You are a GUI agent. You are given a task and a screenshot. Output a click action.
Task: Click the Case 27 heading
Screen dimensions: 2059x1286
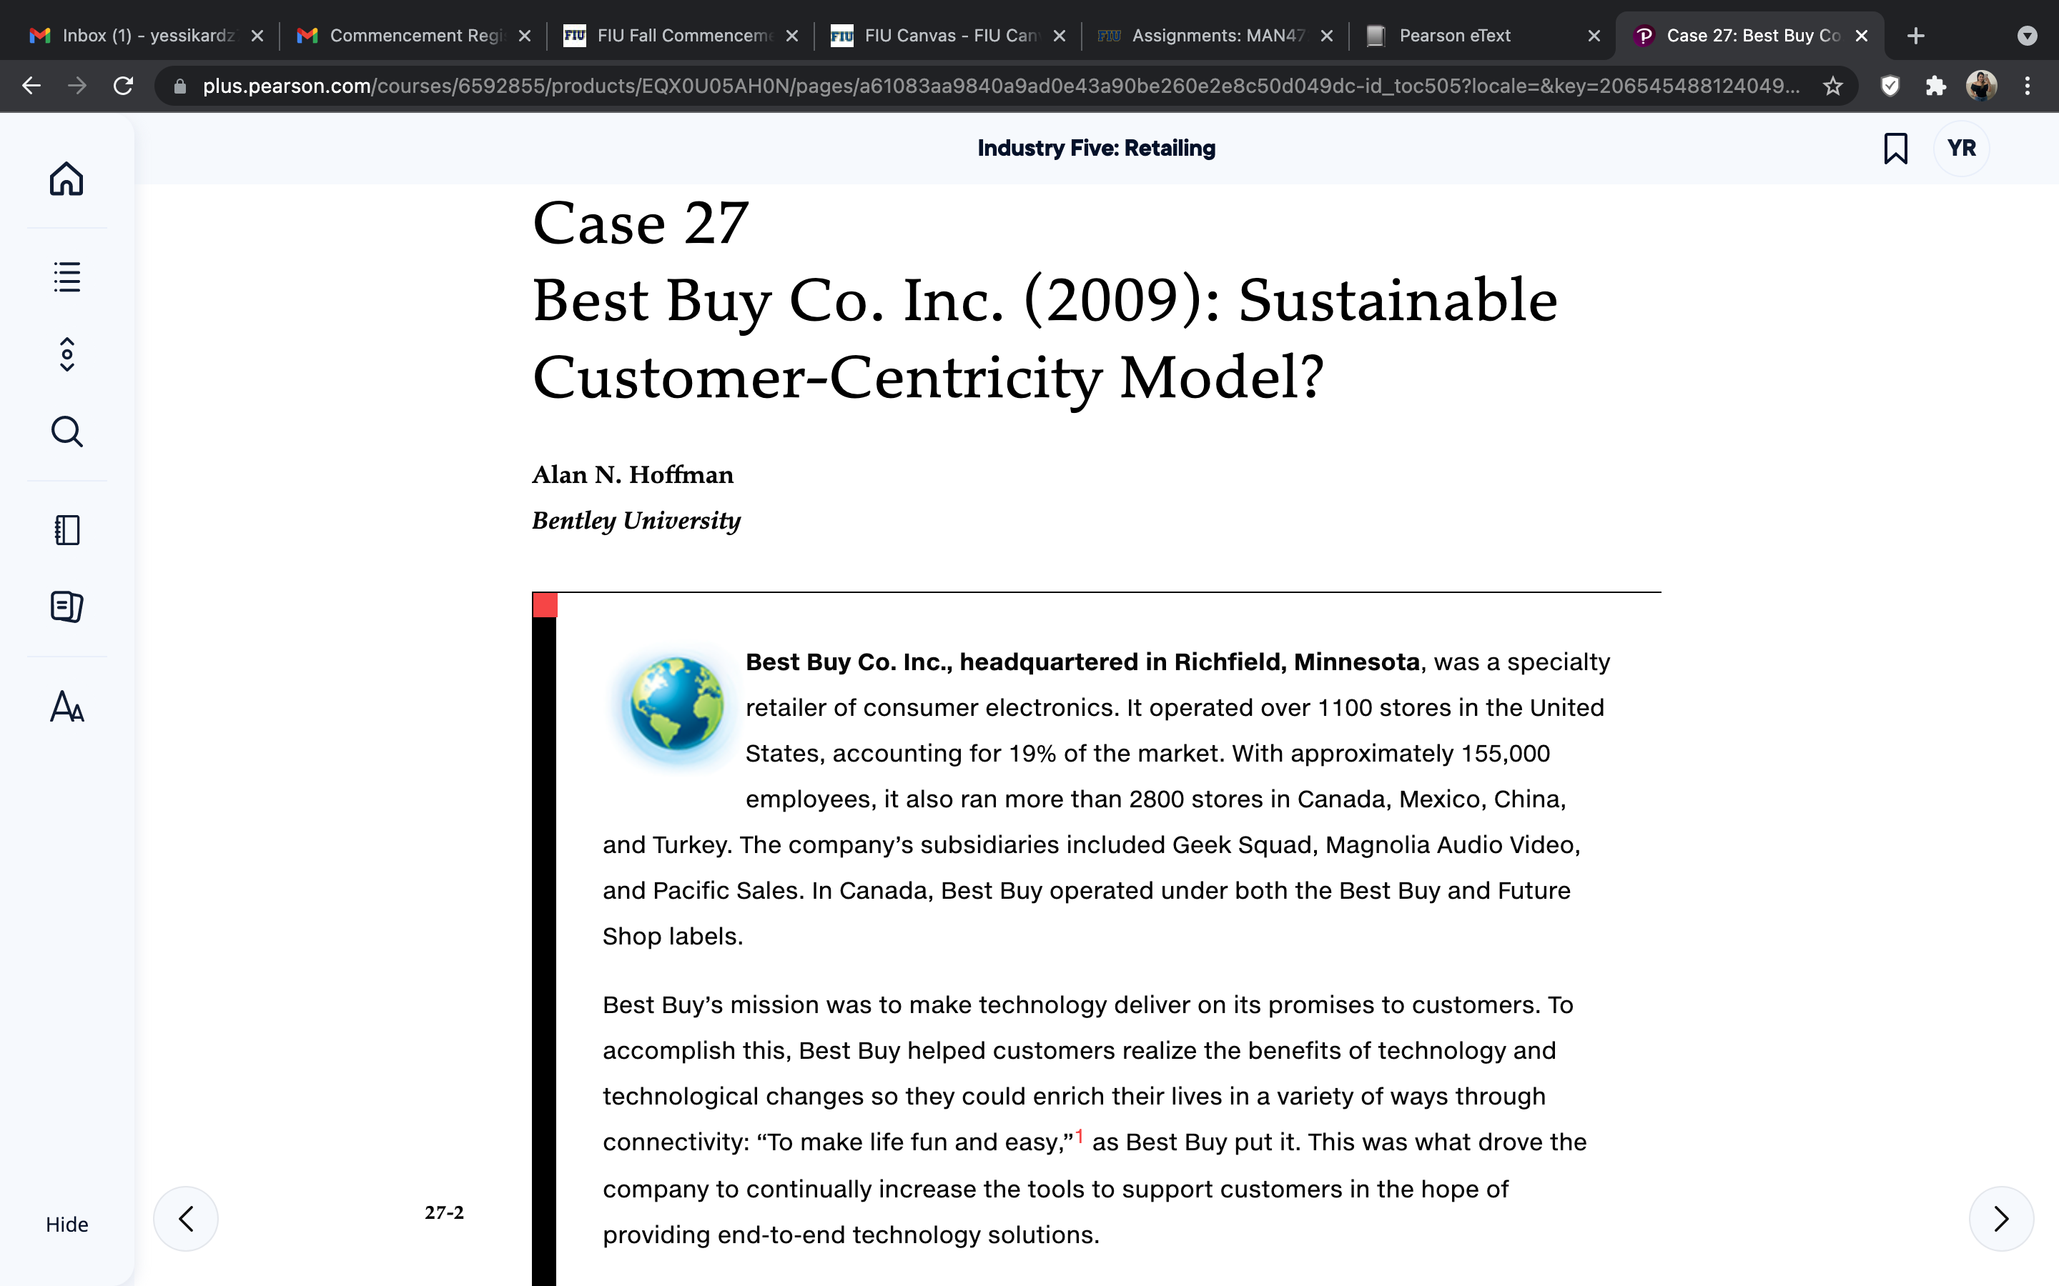click(640, 223)
